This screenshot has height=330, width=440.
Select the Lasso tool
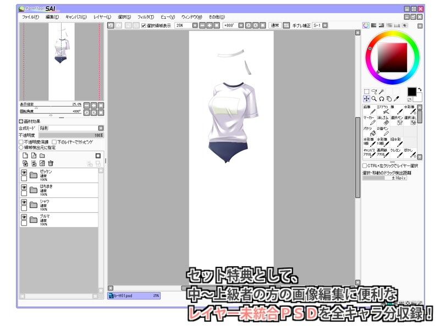(374, 91)
